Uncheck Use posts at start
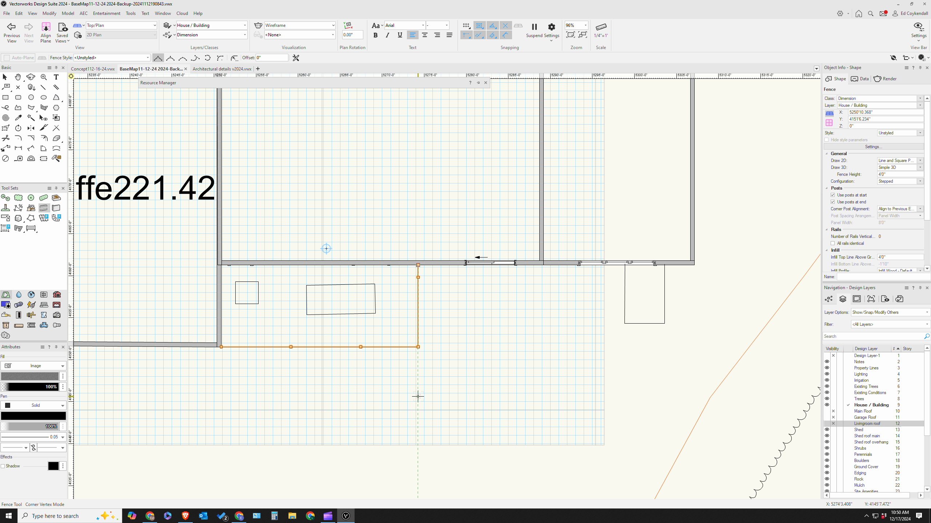This screenshot has height=523, width=931. point(832,195)
